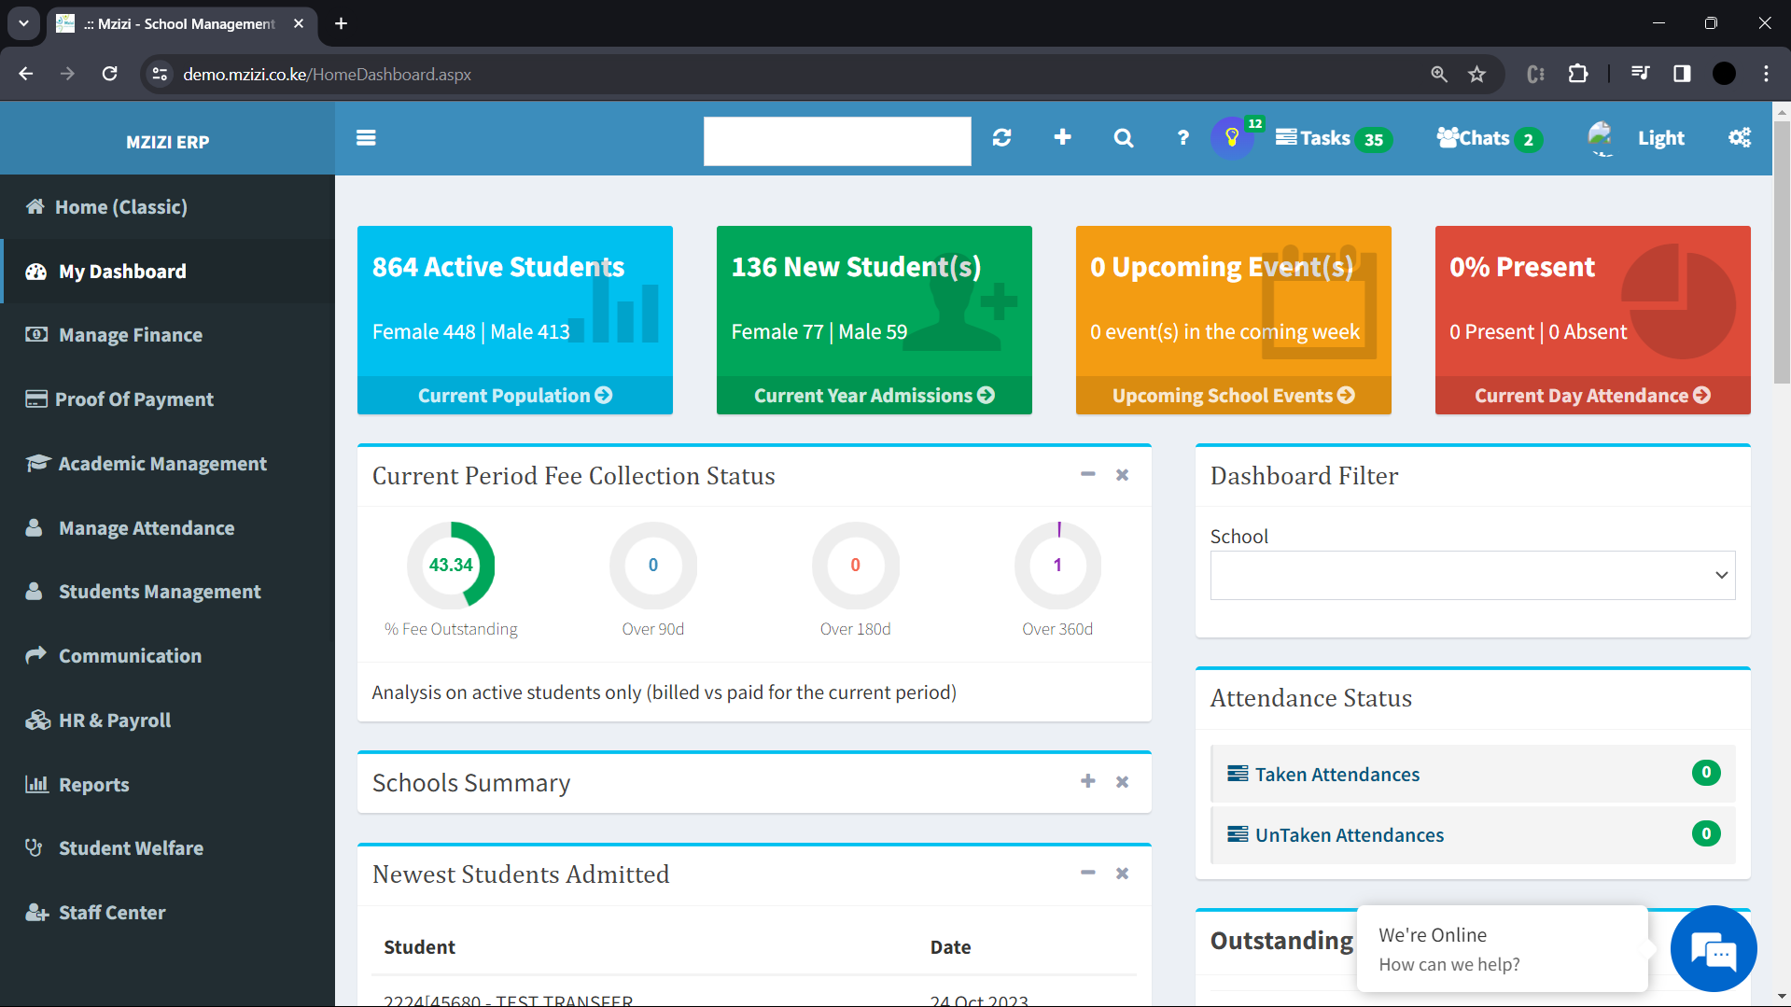Image resolution: width=1791 pixels, height=1007 pixels.
Task: Open the help question mark icon
Action: 1183,138
